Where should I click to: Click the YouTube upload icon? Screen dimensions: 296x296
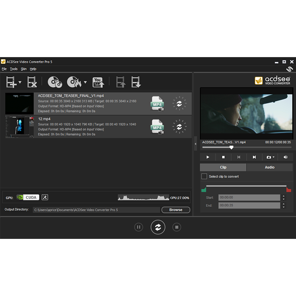(x=97, y=82)
